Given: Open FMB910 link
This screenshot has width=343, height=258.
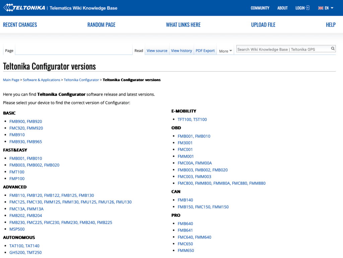Looking at the screenshot, I should 17,135.
